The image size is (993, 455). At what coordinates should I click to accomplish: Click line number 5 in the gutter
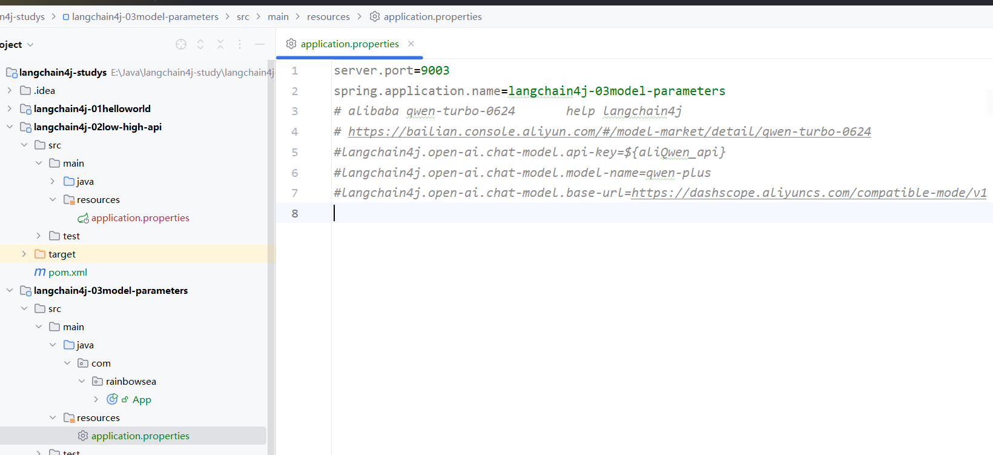(295, 152)
